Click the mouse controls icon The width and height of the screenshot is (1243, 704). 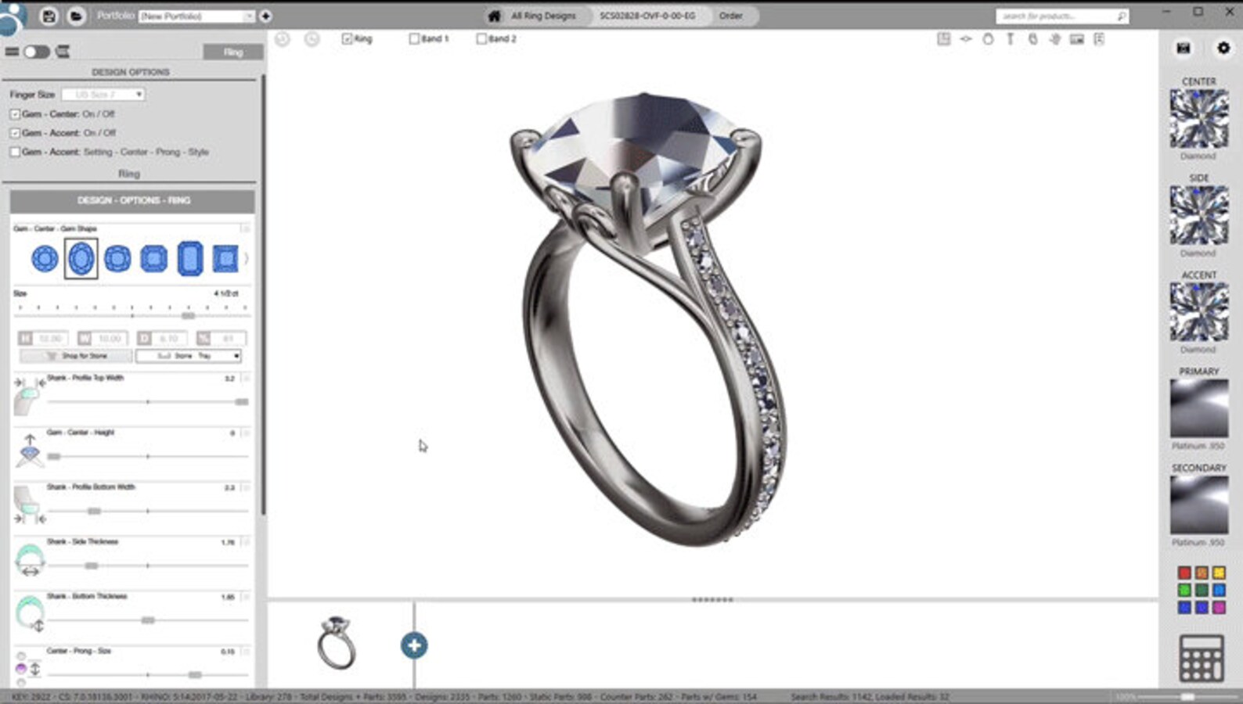[x=1032, y=38]
